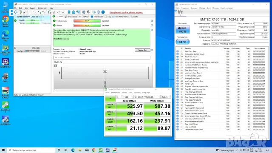Click the Windows Start button
This screenshot has width=272, height=153.
pyautogui.click(x=3, y=150)
